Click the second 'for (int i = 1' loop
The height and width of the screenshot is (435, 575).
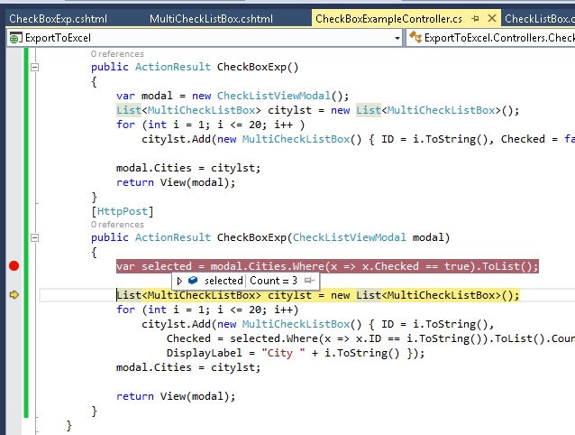point(207,310)
